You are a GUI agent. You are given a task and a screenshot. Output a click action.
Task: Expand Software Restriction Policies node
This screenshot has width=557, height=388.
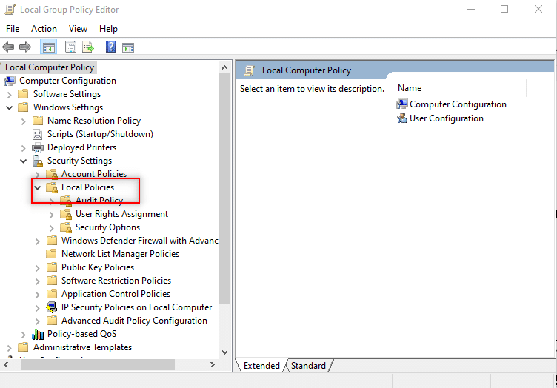[x=38, y=281]
